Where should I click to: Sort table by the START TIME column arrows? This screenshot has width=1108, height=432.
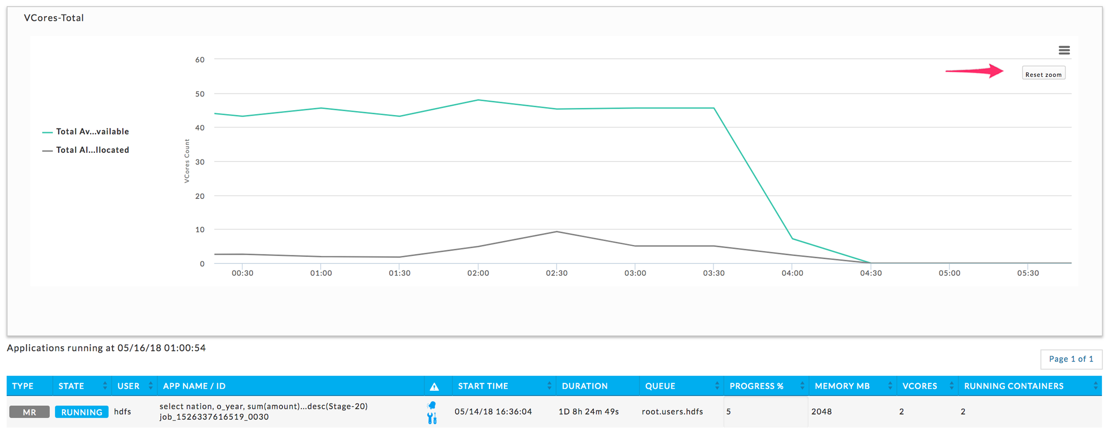(549, 386)
